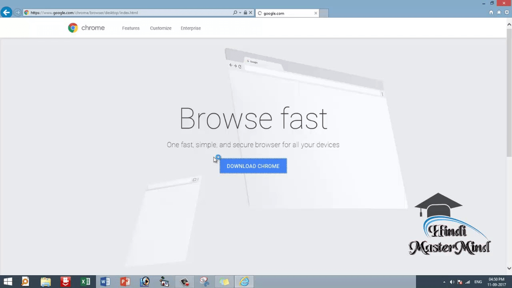The width and height of the screenshot is (512, 288).
Task: Click the Download Chrome button
Action: (253, 166)
